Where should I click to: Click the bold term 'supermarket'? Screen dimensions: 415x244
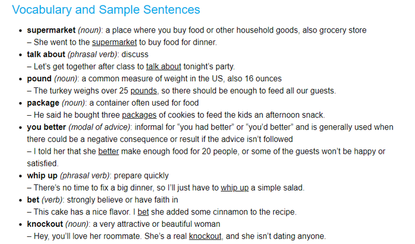[x=52, y=30]
